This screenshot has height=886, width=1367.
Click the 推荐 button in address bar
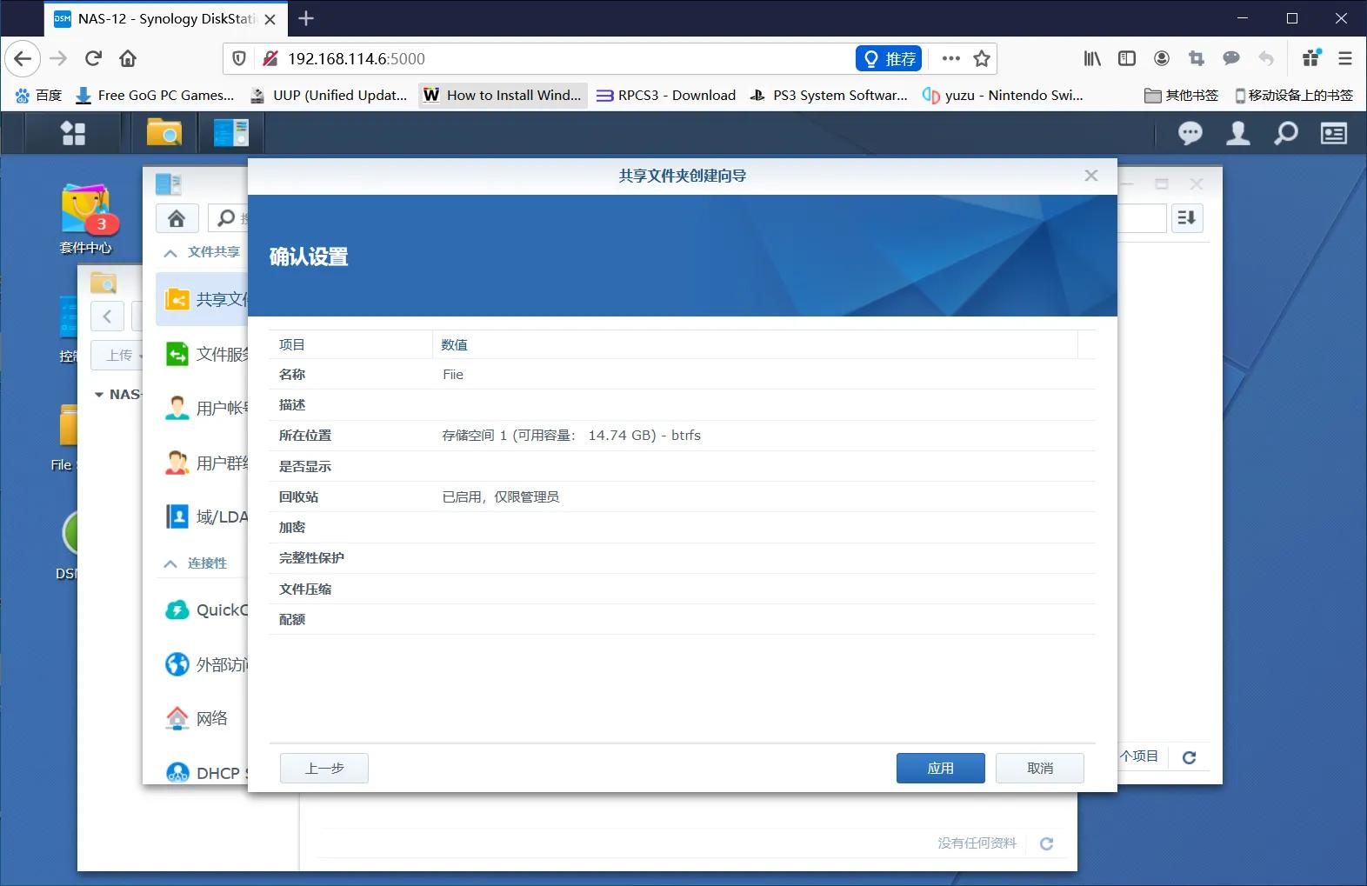click(x=889, y=58)
